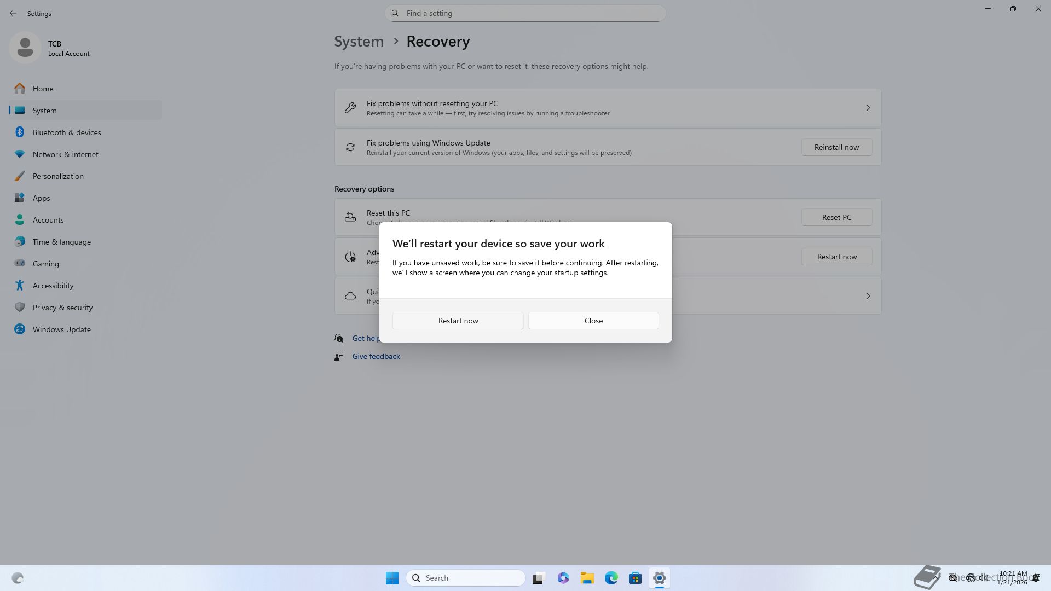Viewport: 1051px width, 591px height.
Task: Open Bluetooth & devices settings
Action: 66,132
